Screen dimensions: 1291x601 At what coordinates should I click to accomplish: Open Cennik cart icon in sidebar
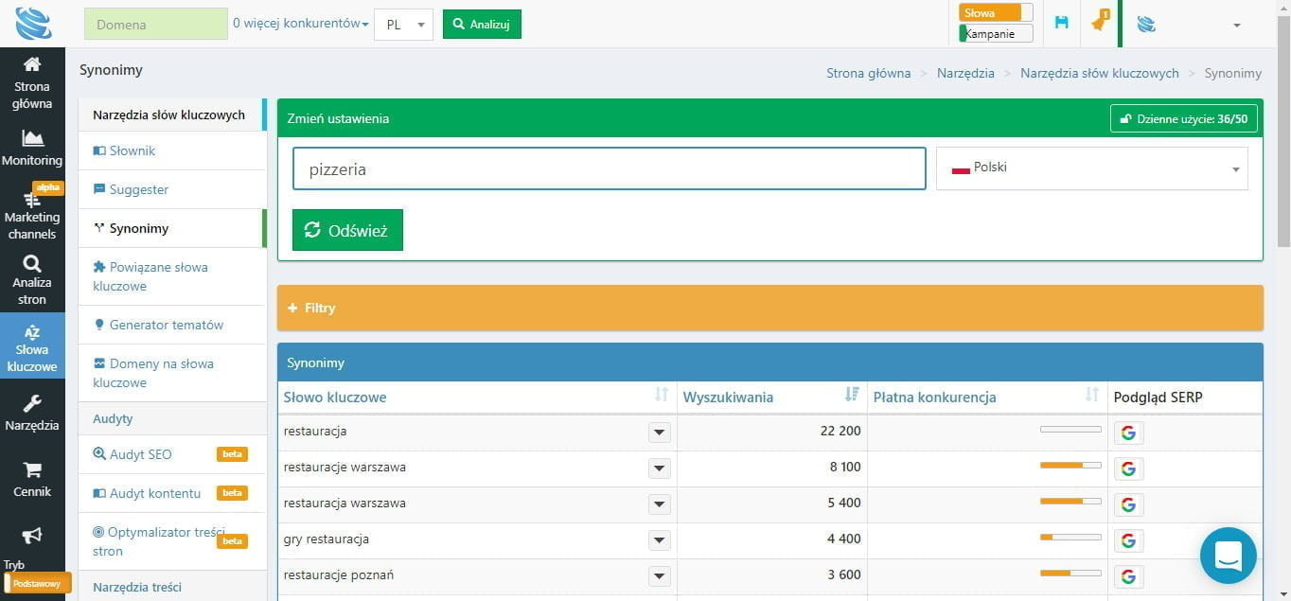point(32,479)
